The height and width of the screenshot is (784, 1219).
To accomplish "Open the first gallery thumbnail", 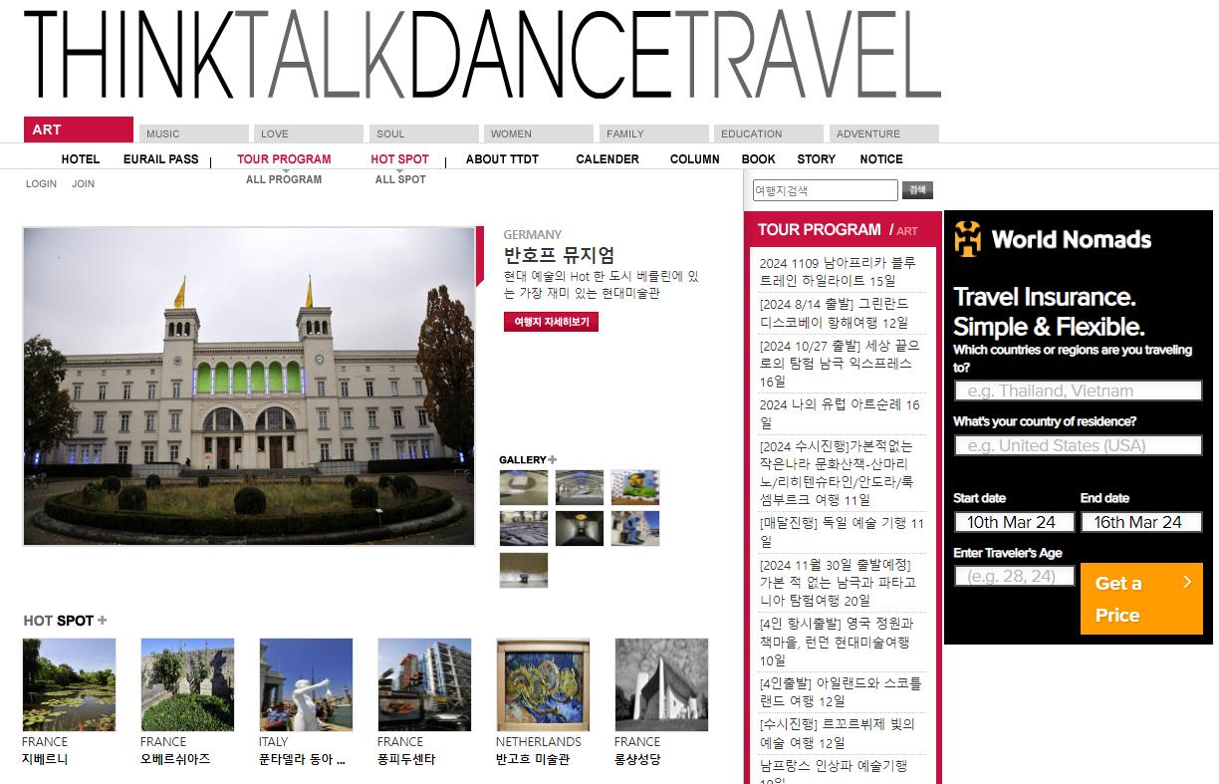I will click(x=524, y=488).
